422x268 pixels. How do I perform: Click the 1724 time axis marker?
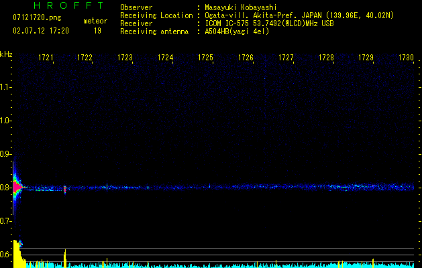click(165, 58)
